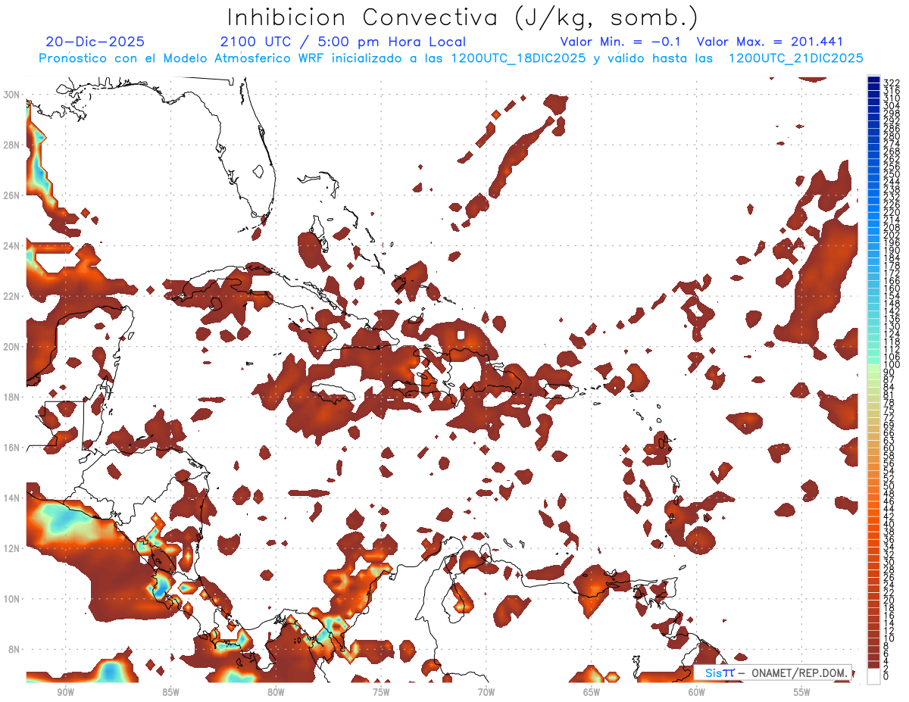Click the '85W' longitude label
This screenshot has height=702, width=909.
(x=170, y=692)
